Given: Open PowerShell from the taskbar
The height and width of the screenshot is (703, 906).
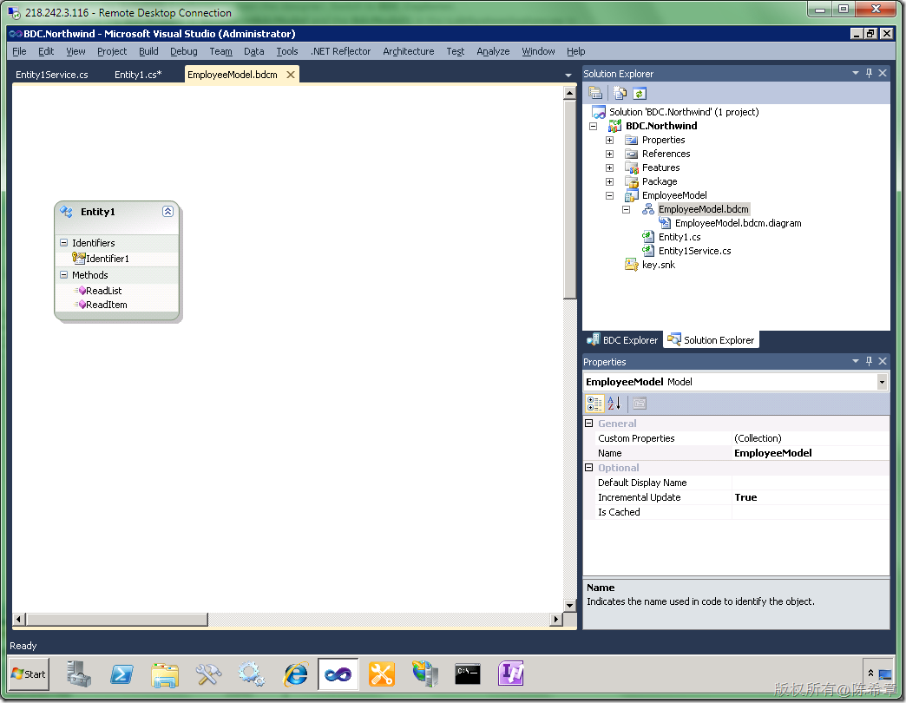Looking at the screenshot, I should (x=121, y=673).
